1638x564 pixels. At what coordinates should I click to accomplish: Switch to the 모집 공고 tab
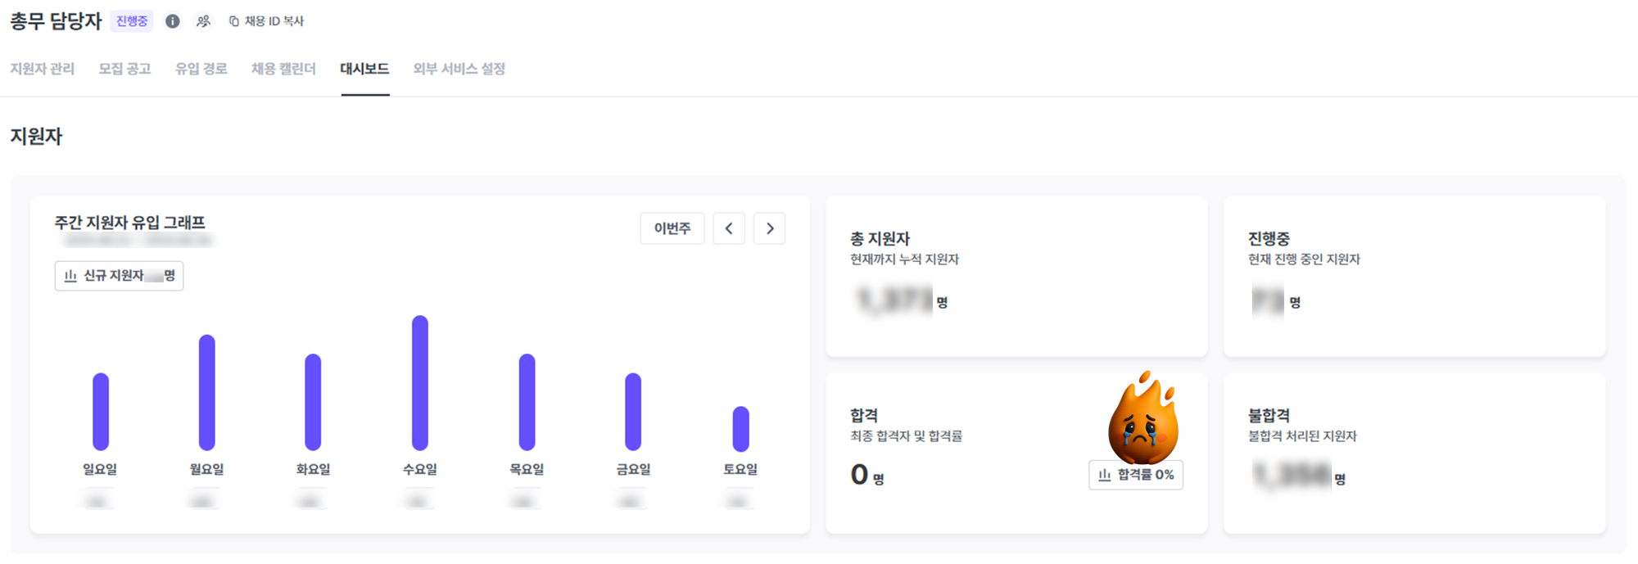click(x=124, y=69)
